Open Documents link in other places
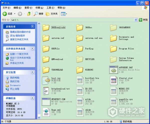 coord(15,85)
